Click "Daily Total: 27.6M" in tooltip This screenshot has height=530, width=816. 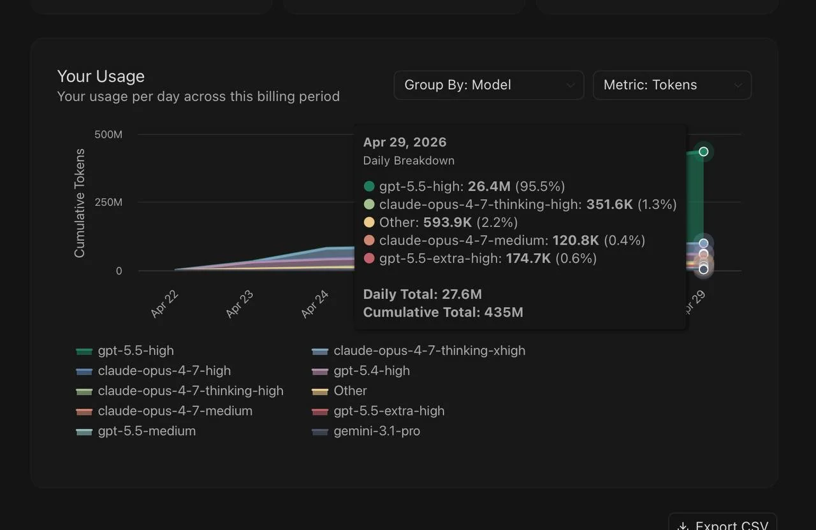point(423,294)
